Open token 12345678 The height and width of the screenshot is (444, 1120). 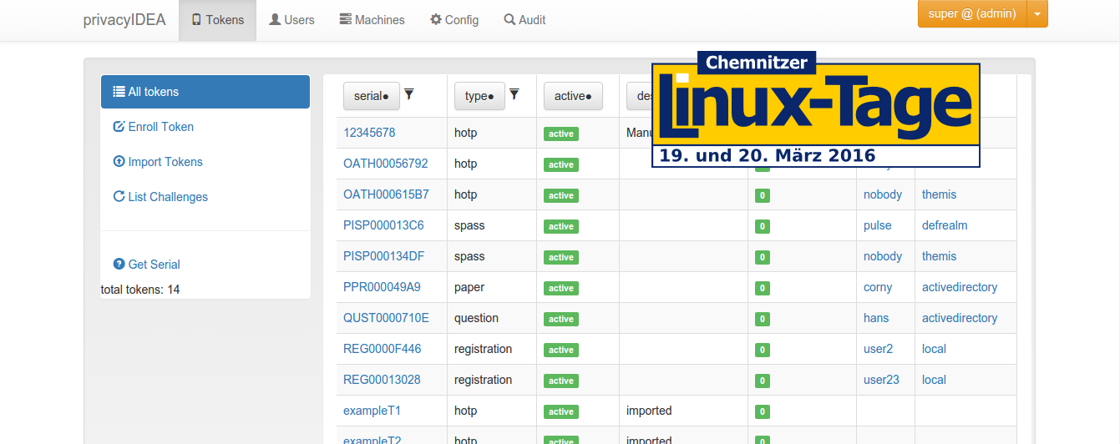369,133
